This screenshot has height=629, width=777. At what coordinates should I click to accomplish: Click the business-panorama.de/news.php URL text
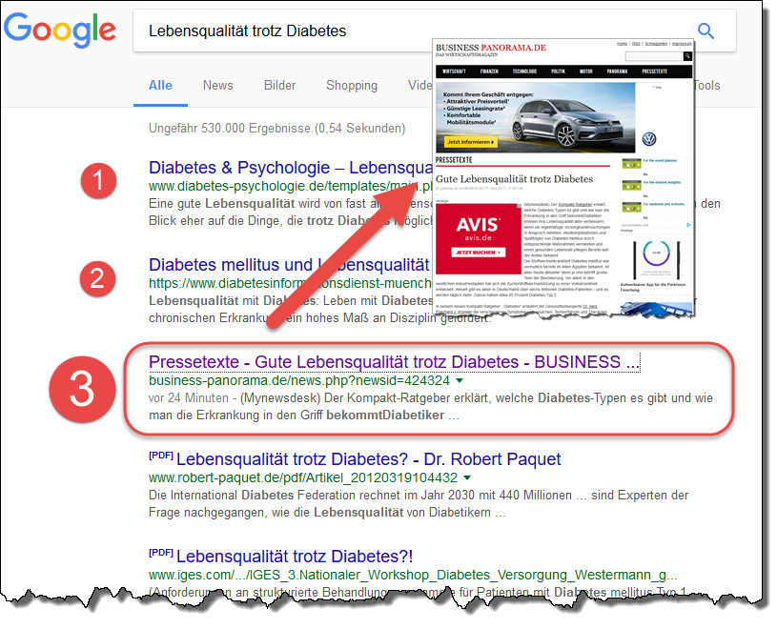tap(299, 380)
